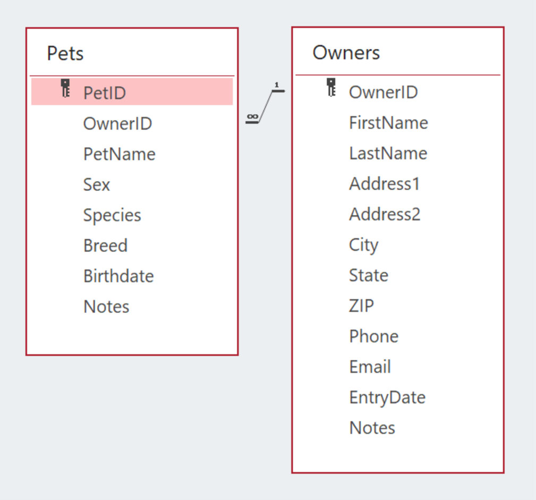Select the Owners table title bar
The height and width of the screenshot is (500, 536).
pos(397,52)
